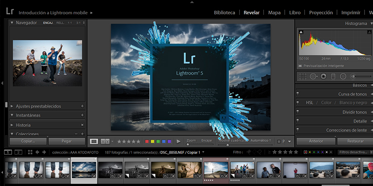This screenshot has height=186, width=373.
Task: Open the Imprimir module
Action: click(x=351, y=13)
